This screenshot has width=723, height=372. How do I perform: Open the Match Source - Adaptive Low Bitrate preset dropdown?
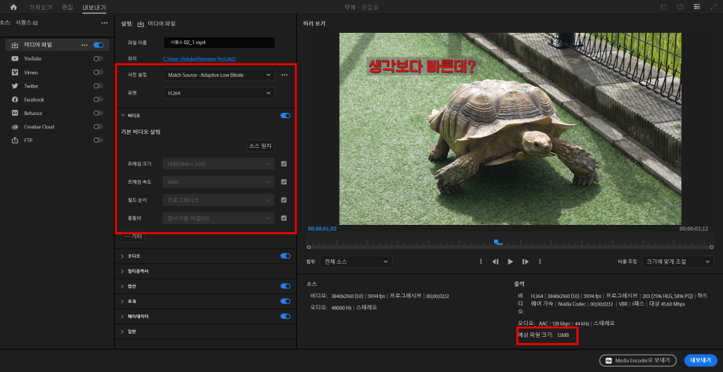click(219, 75)
